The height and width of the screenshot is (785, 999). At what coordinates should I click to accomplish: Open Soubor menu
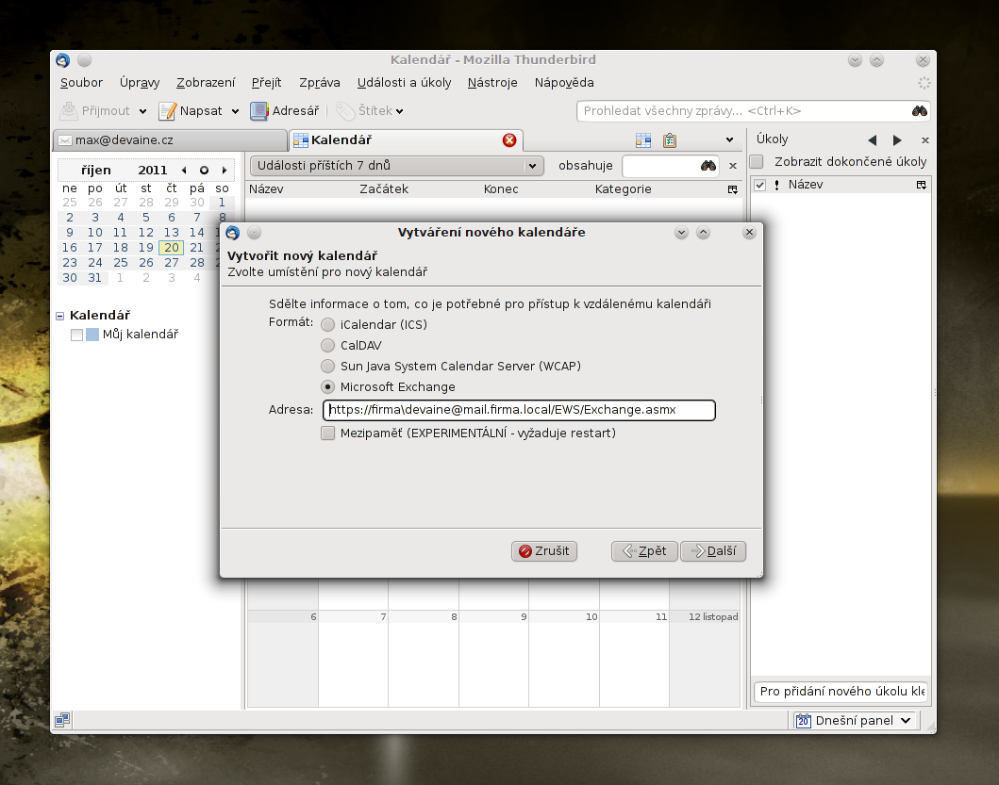[81, 83]
